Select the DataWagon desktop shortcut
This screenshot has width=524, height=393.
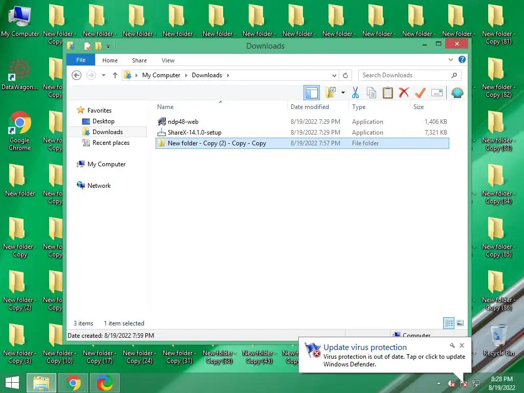tap(20, 74)
